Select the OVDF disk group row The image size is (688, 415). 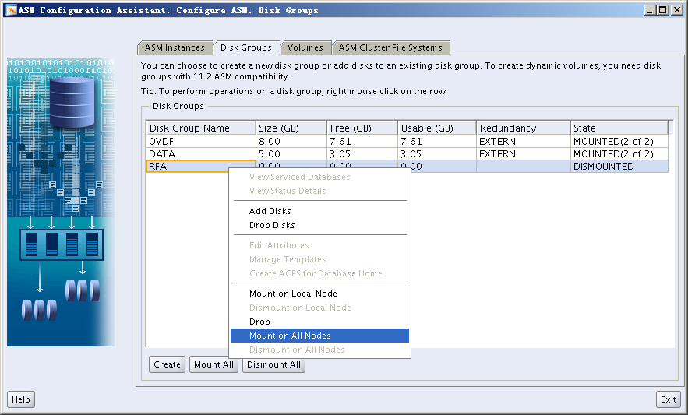click(x=200, y=142)
